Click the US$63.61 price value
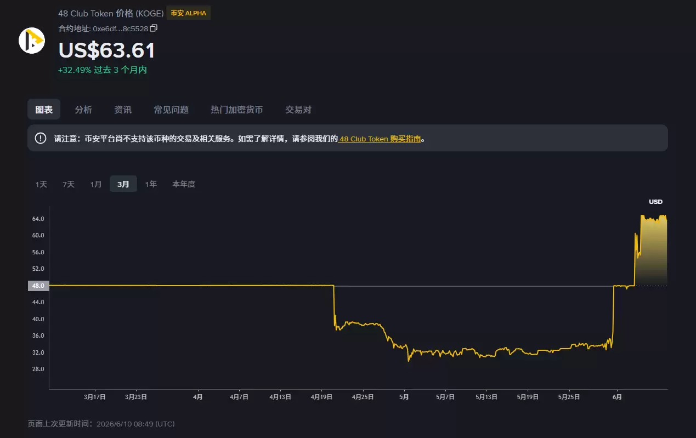 [107, 50]
